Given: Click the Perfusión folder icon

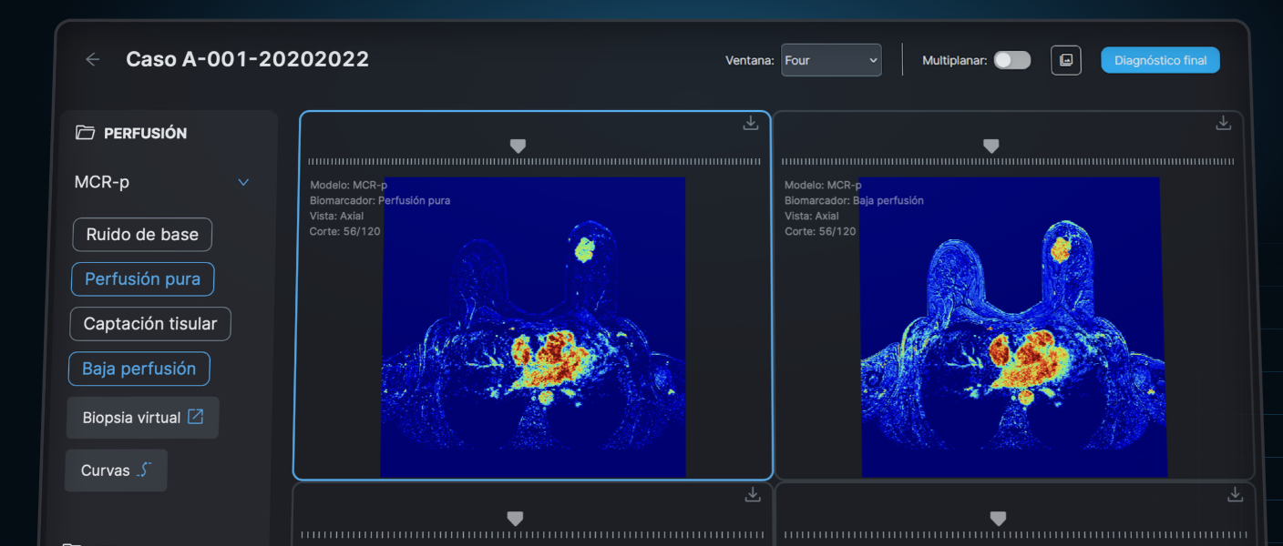Looking at the screenshot, I should point(85,133).
